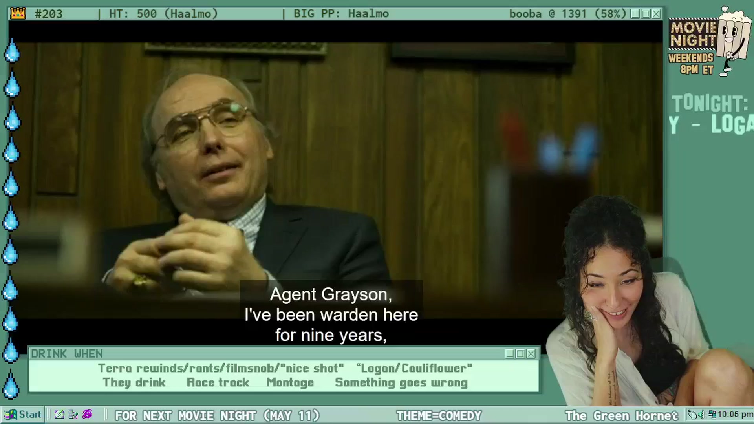Click the Something goes wrong rule
The height and width of the screenshot is (424, 754).
pos(401,382)
